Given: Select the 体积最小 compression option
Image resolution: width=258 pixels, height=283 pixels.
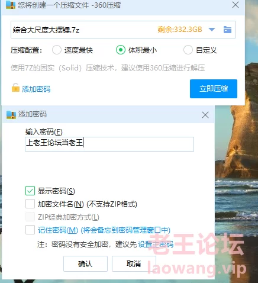Looking at the screenshot, I should click(121, 50).
